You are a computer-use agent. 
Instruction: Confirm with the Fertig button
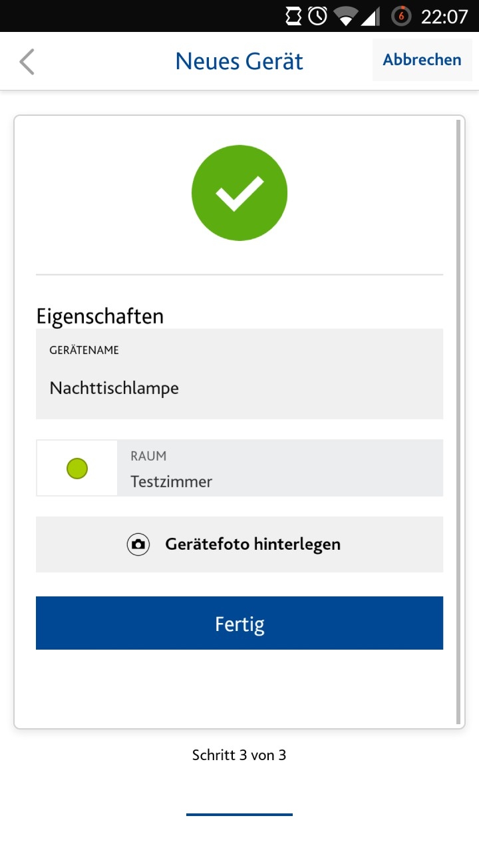pos(239,623)
